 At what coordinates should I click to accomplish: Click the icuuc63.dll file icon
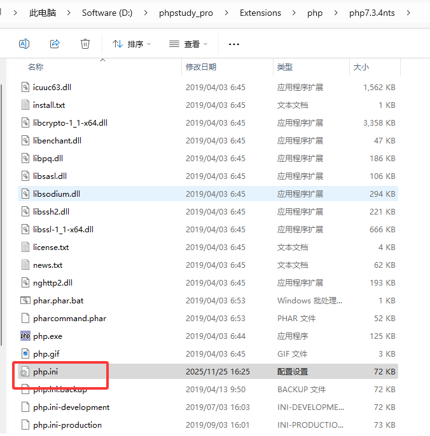[25, 87]
